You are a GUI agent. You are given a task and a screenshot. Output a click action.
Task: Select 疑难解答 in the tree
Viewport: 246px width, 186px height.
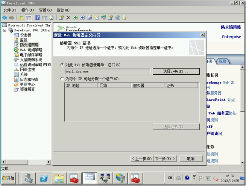pos(27,89)
